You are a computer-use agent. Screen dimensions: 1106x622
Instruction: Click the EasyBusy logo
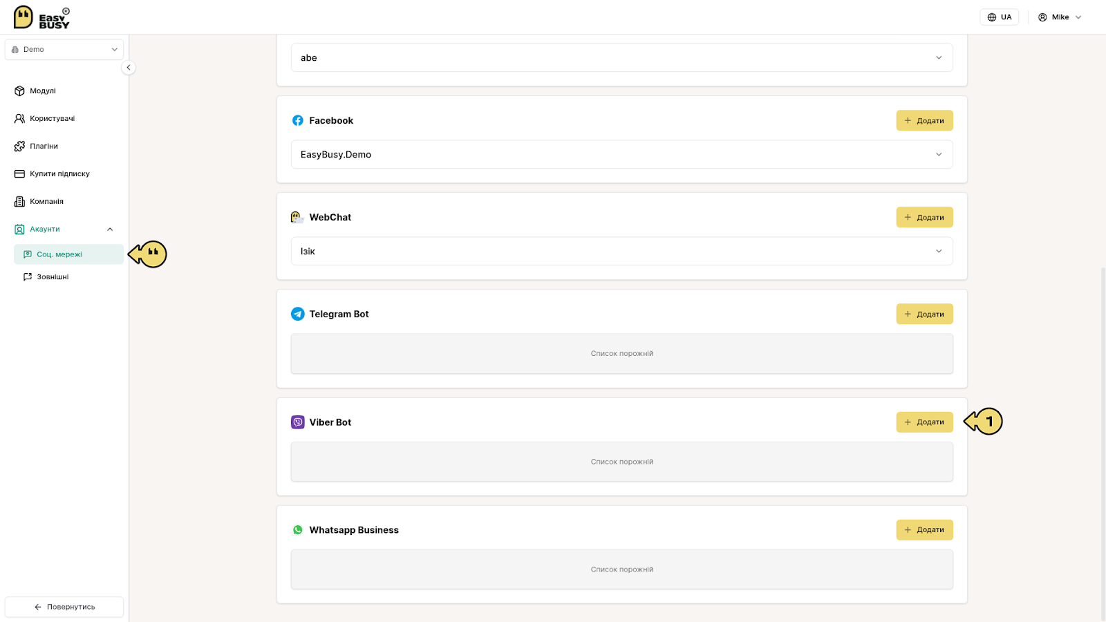point(41,17)
